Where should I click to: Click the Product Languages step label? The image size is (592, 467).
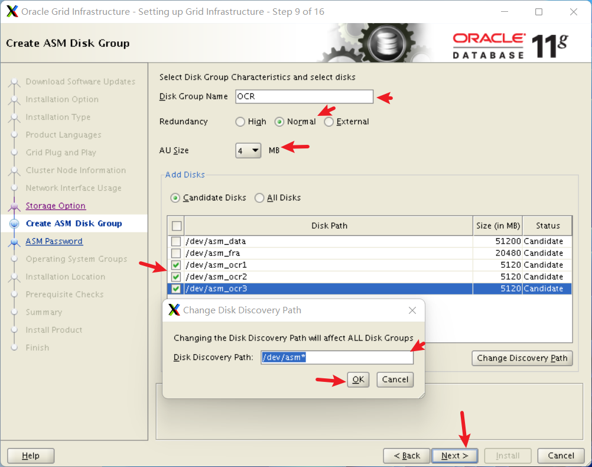coord(63,135)
